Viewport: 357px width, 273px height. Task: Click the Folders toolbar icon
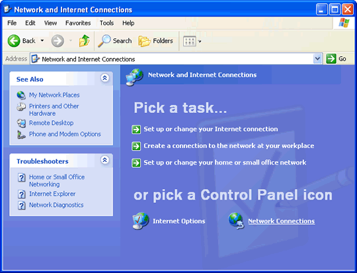144,41
